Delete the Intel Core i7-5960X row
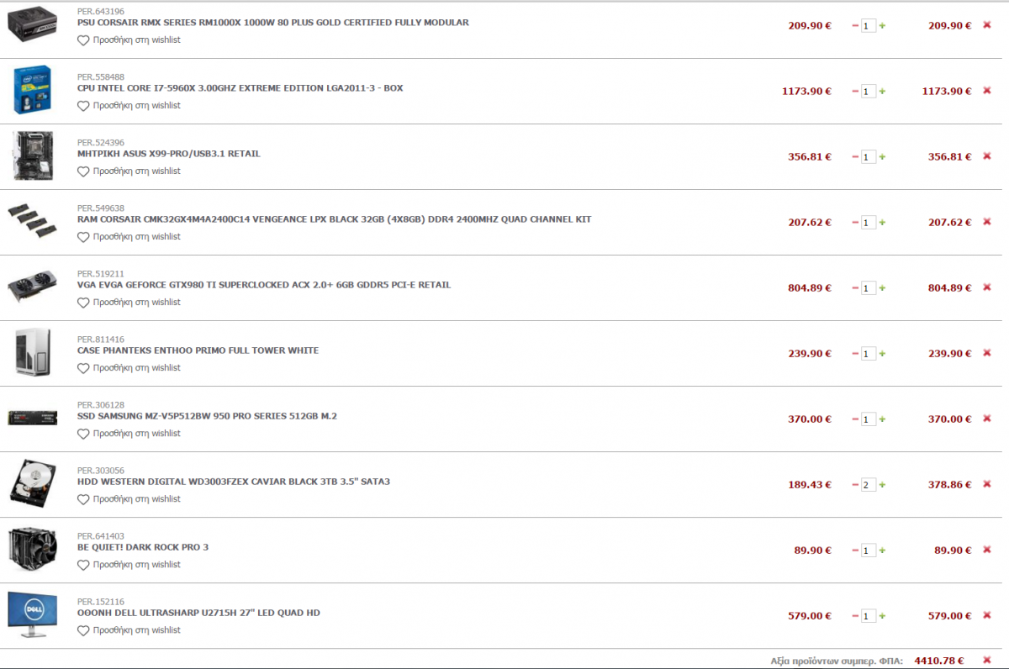The width and height of the screenshot is (1009, 669). (987, 91)
